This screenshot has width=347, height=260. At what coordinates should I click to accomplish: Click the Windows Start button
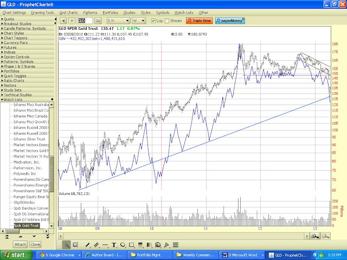[15, 255]
